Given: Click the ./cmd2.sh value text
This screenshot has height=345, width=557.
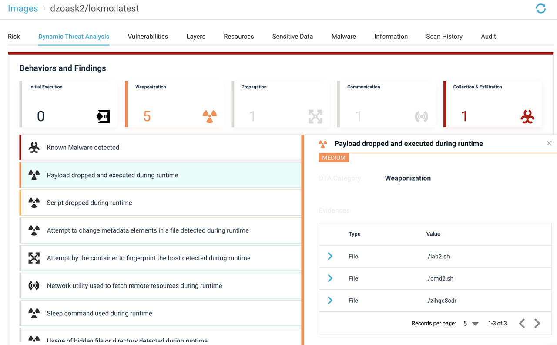Looking at the screenshot, I should (440, 278).
